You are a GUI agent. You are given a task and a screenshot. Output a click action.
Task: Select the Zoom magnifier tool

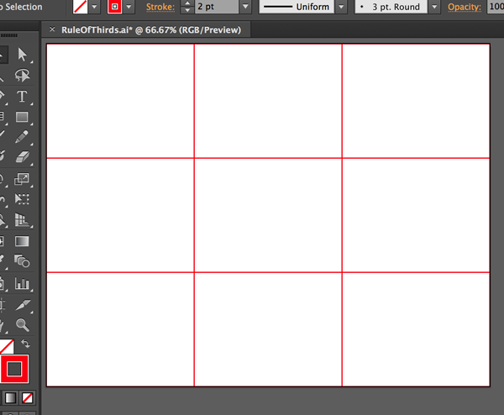23,325
